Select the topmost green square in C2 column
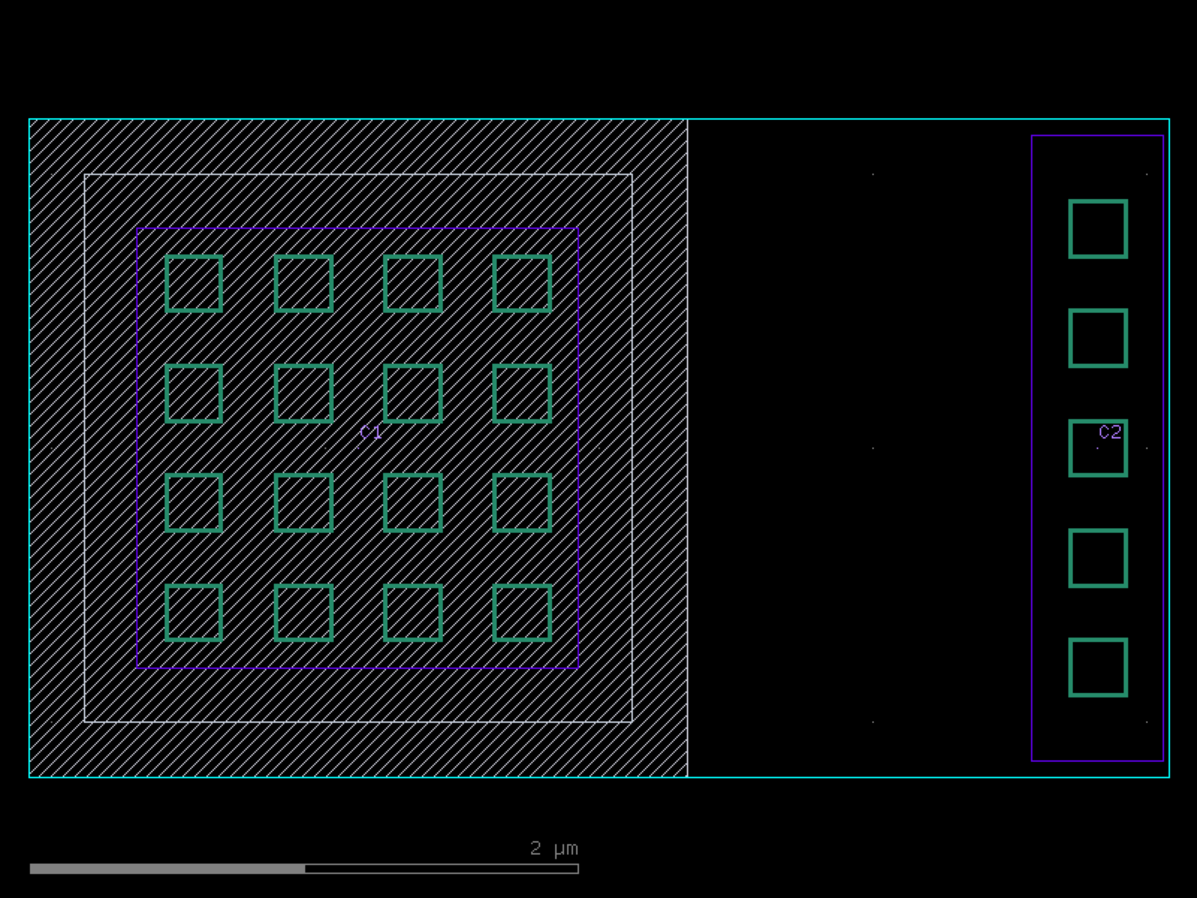Screen dimensions: 1197x898 (1098, 229)
